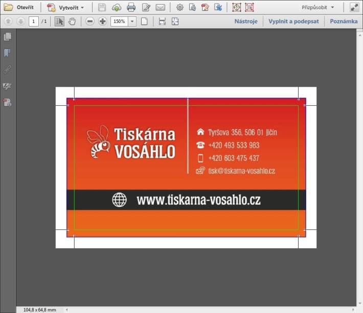Image resolution: width=363 pixels, height=313 pixels.
Task: Click the export PDF icon
Action: pos(218,7)
